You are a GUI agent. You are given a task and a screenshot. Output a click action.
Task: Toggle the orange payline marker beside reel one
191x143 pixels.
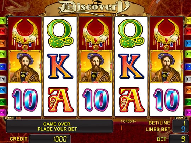tap(3, 43)
